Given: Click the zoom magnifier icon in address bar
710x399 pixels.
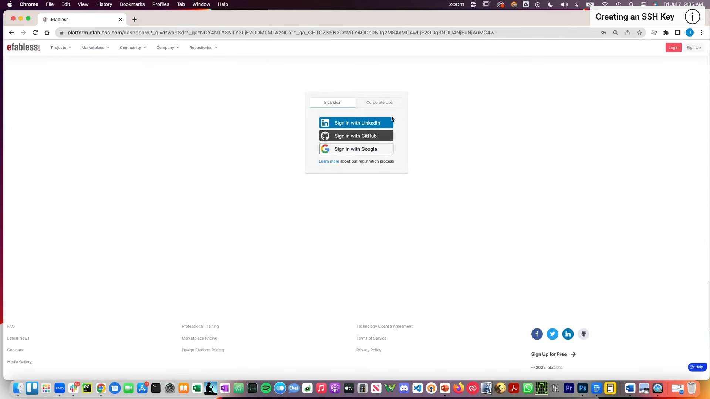Looking at the screenshot, I should [616, 33].
